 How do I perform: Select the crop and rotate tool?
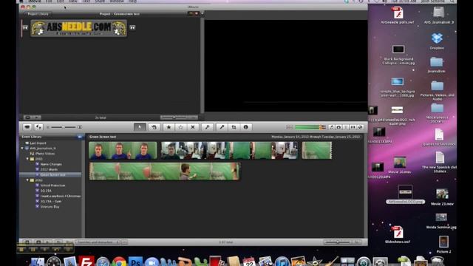point(234,127)
